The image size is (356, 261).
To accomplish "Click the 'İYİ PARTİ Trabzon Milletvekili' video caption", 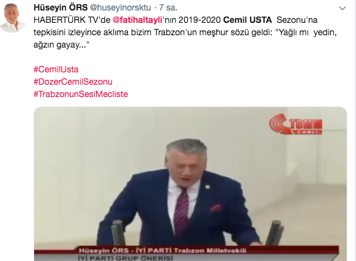I will tap(191, 250).
